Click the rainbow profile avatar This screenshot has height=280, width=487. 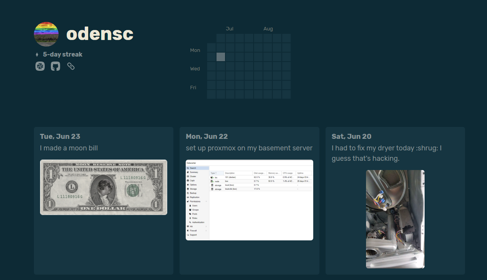46,34
